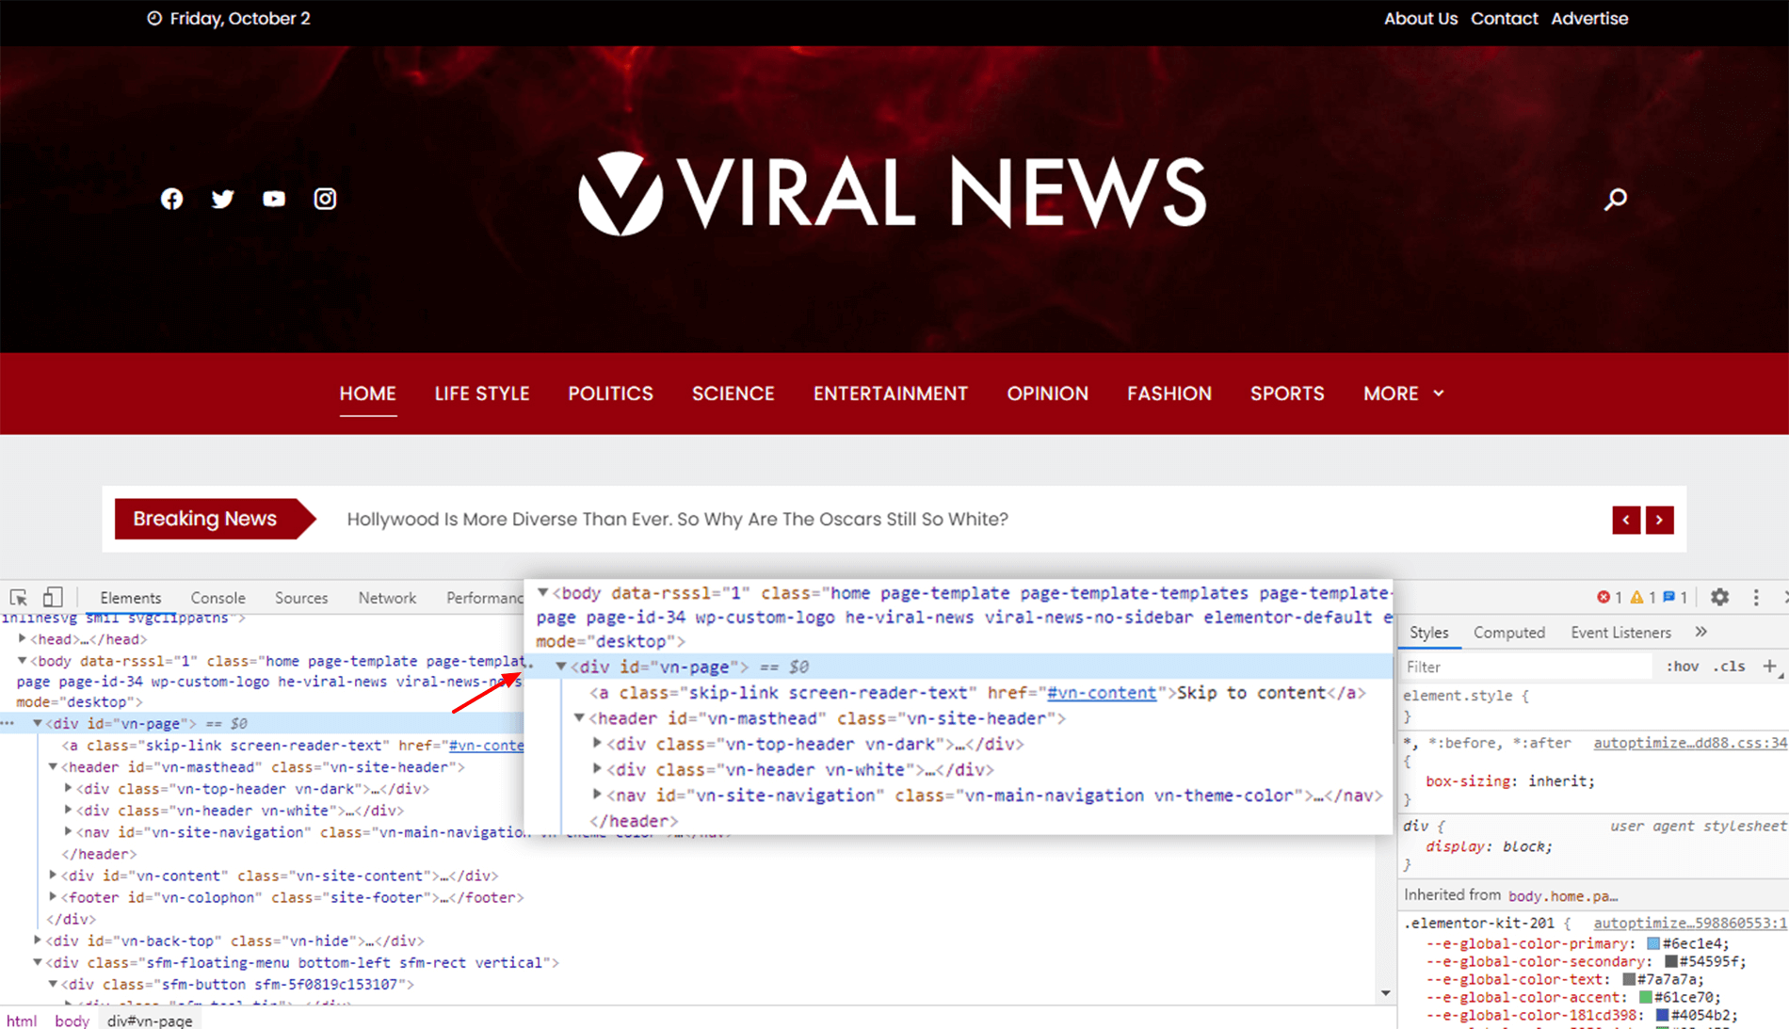Screen dimensions: 1789x1029
Task: Expand the footer vn-colophon node
Action: [x=54, y=897]
